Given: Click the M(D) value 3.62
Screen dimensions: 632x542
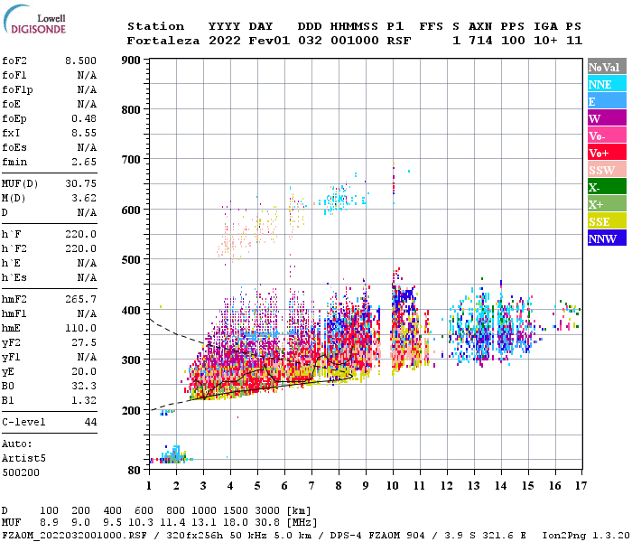Looking at the screenshot, I should (84, 199).
